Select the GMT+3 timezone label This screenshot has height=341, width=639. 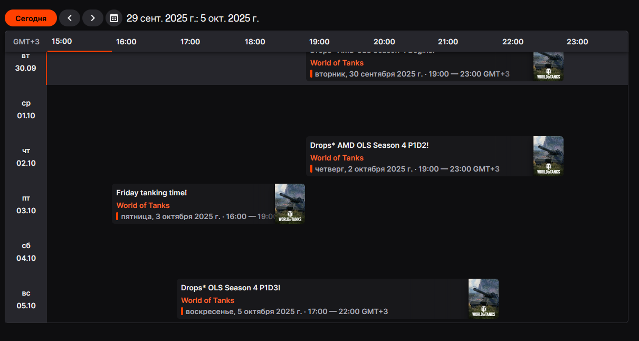(26, 42)
